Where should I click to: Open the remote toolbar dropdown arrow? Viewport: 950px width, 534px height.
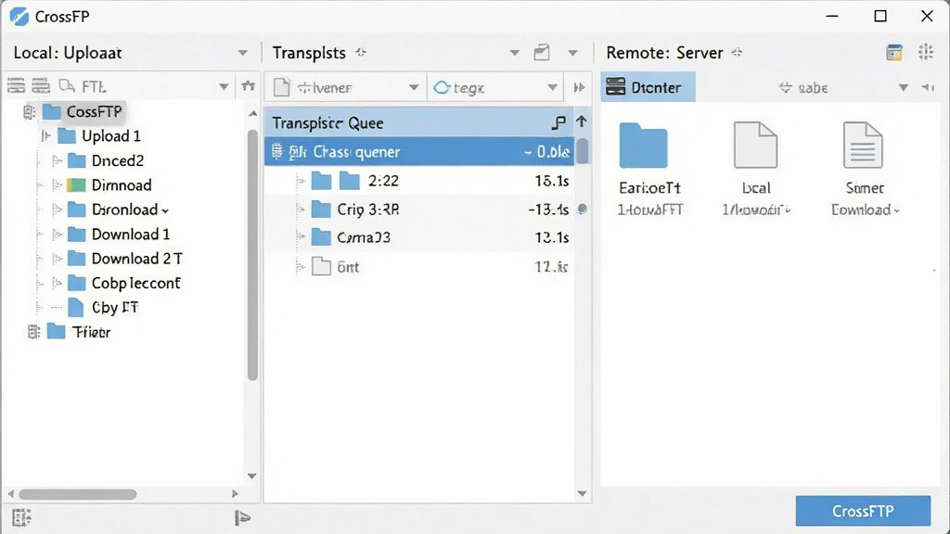(904, 88)
